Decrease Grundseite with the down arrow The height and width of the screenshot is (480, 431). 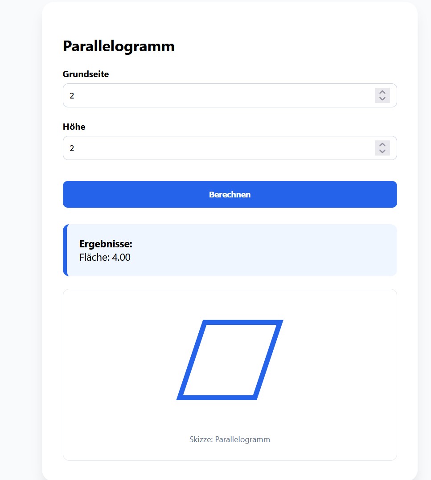[x=382, y=99]
